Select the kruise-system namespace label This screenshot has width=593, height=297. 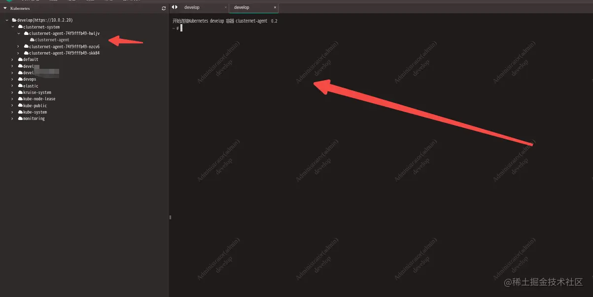(37, 92)
